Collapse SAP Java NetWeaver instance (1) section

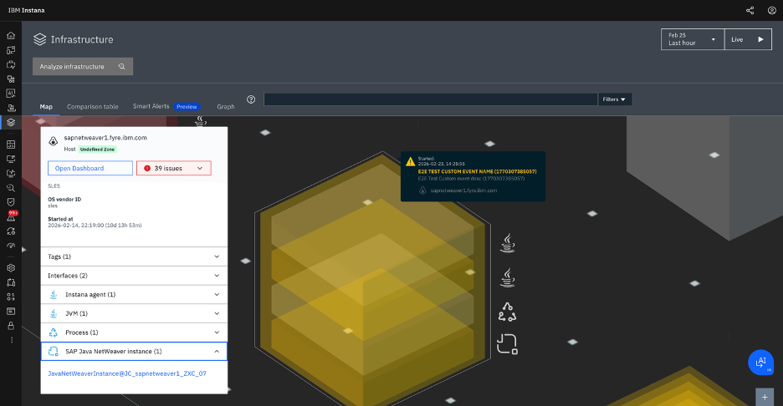click(134, 351)
